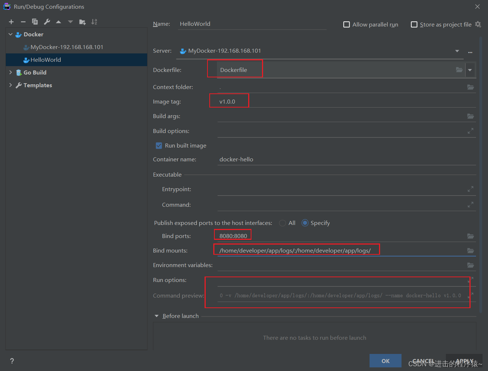488x371 pixels.
Task: Remove selected configuration with minus icon
Action: (x=23, y=22)
